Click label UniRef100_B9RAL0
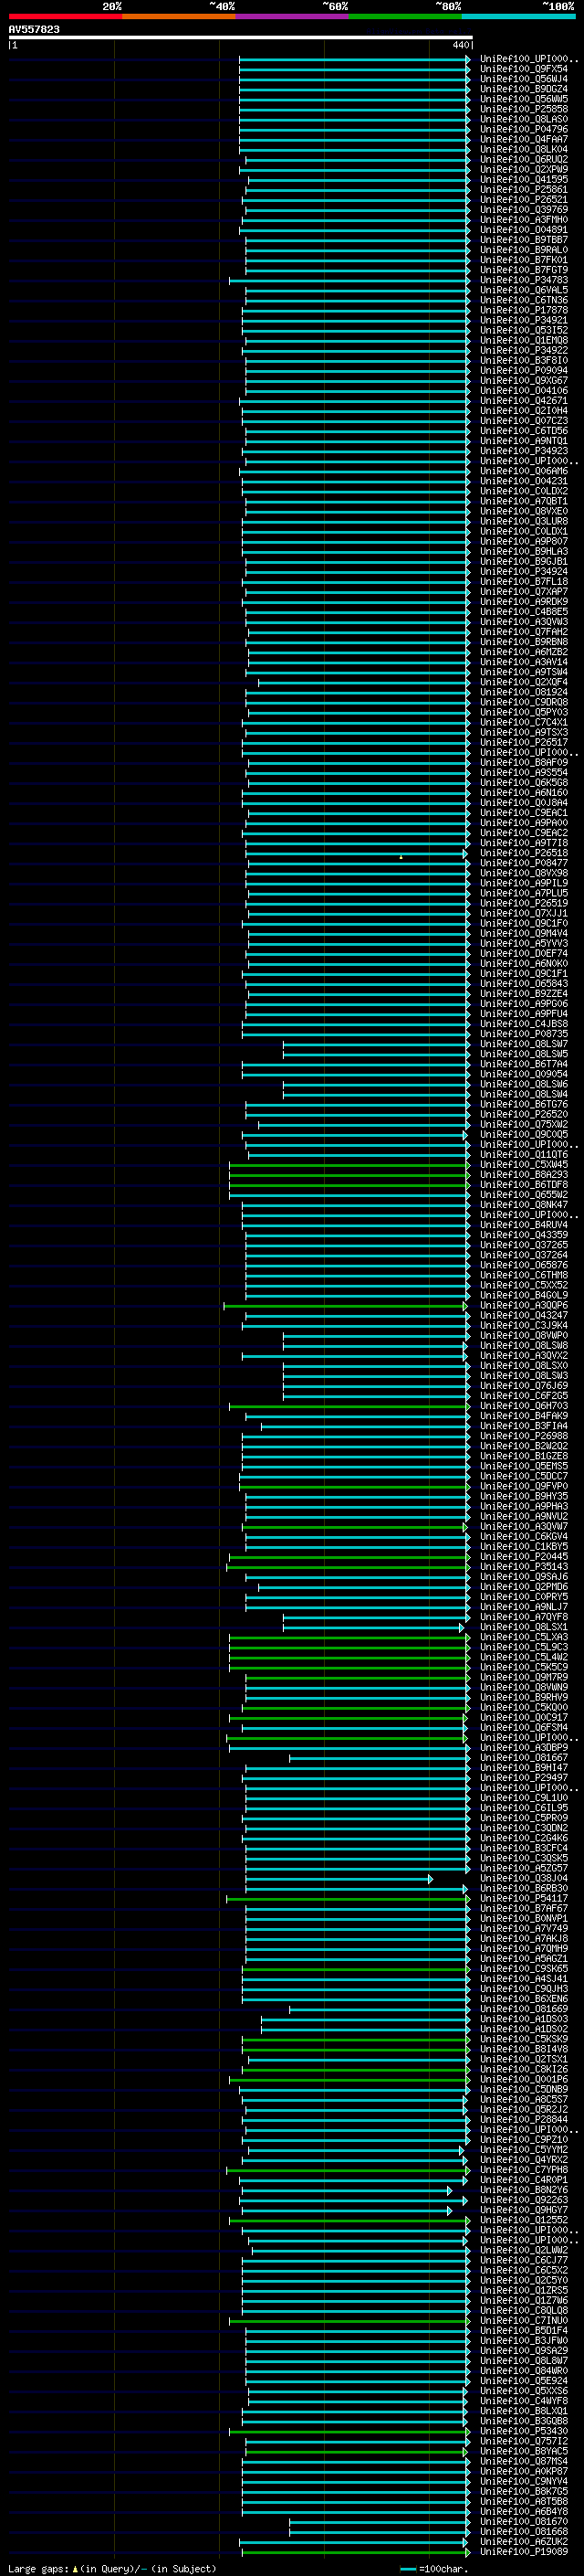The image size is (584, 2576). tap(524, 250)
